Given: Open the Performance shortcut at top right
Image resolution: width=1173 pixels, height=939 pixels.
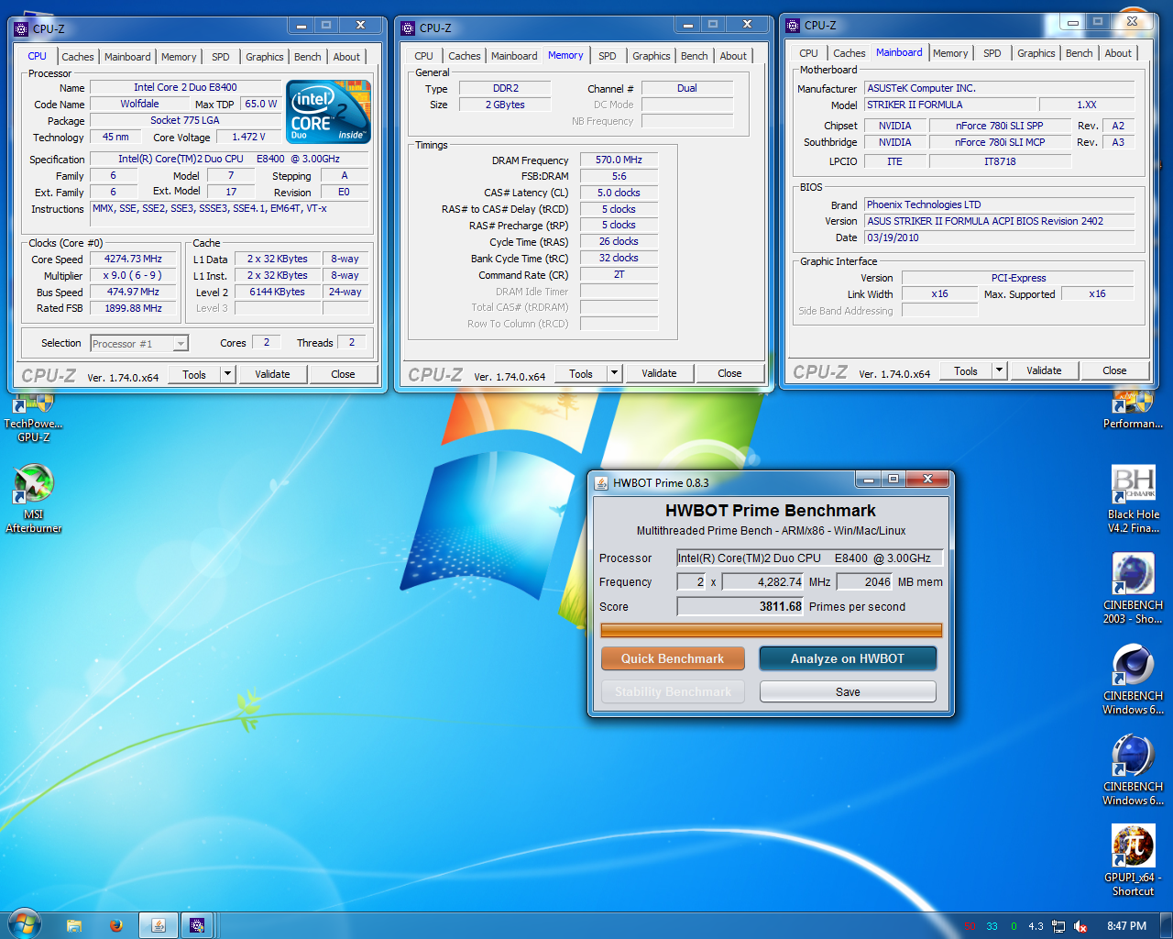Looking at the screenshot, I should point(1134,411).
